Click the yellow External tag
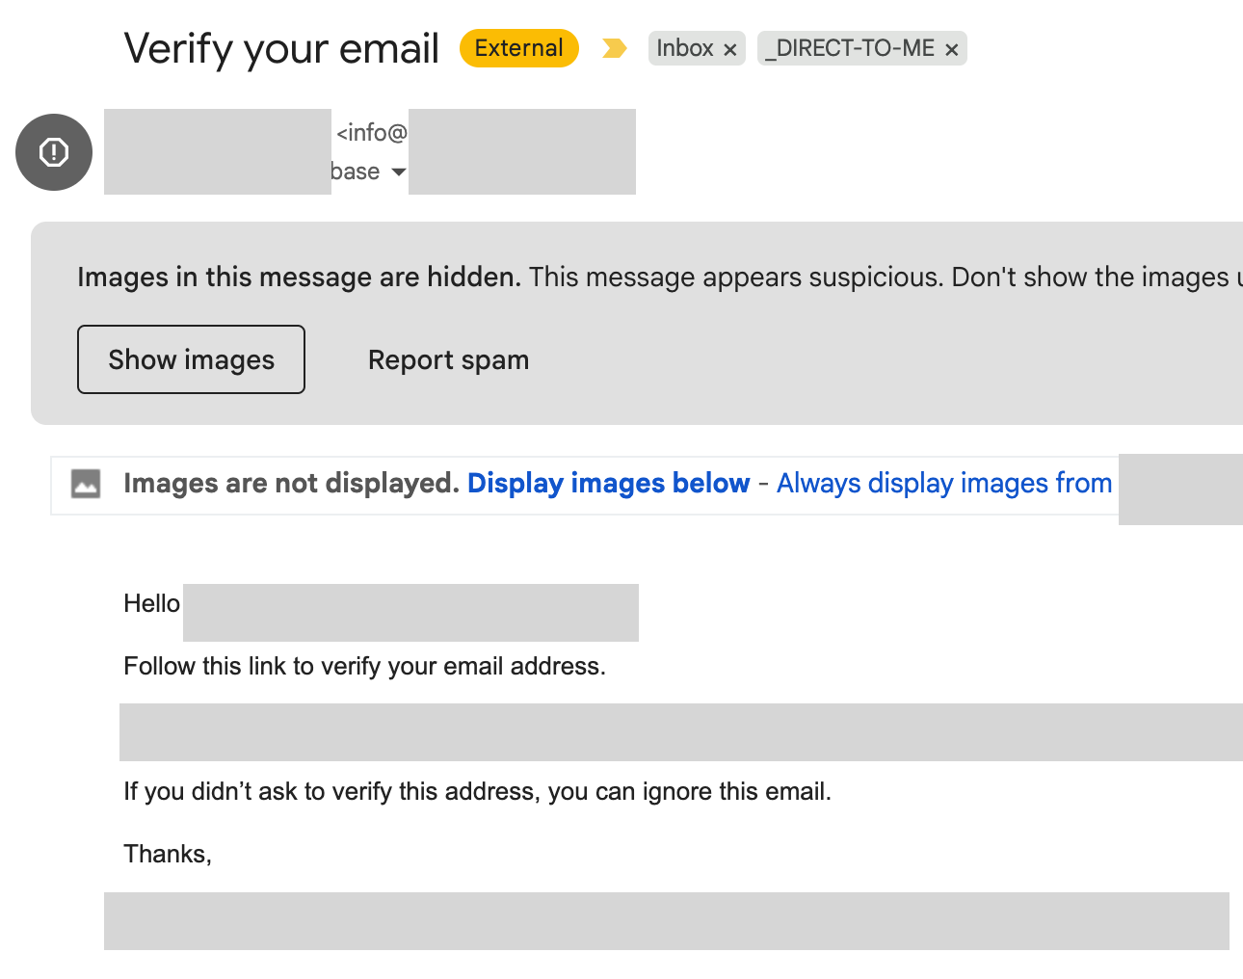This screenshot has width=1243, height=979. [x=518, y=48]
